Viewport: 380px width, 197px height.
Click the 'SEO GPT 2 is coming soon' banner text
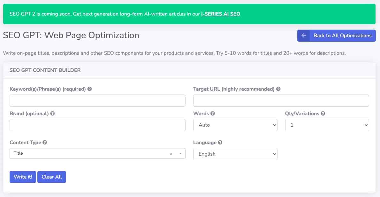point(105,14)
